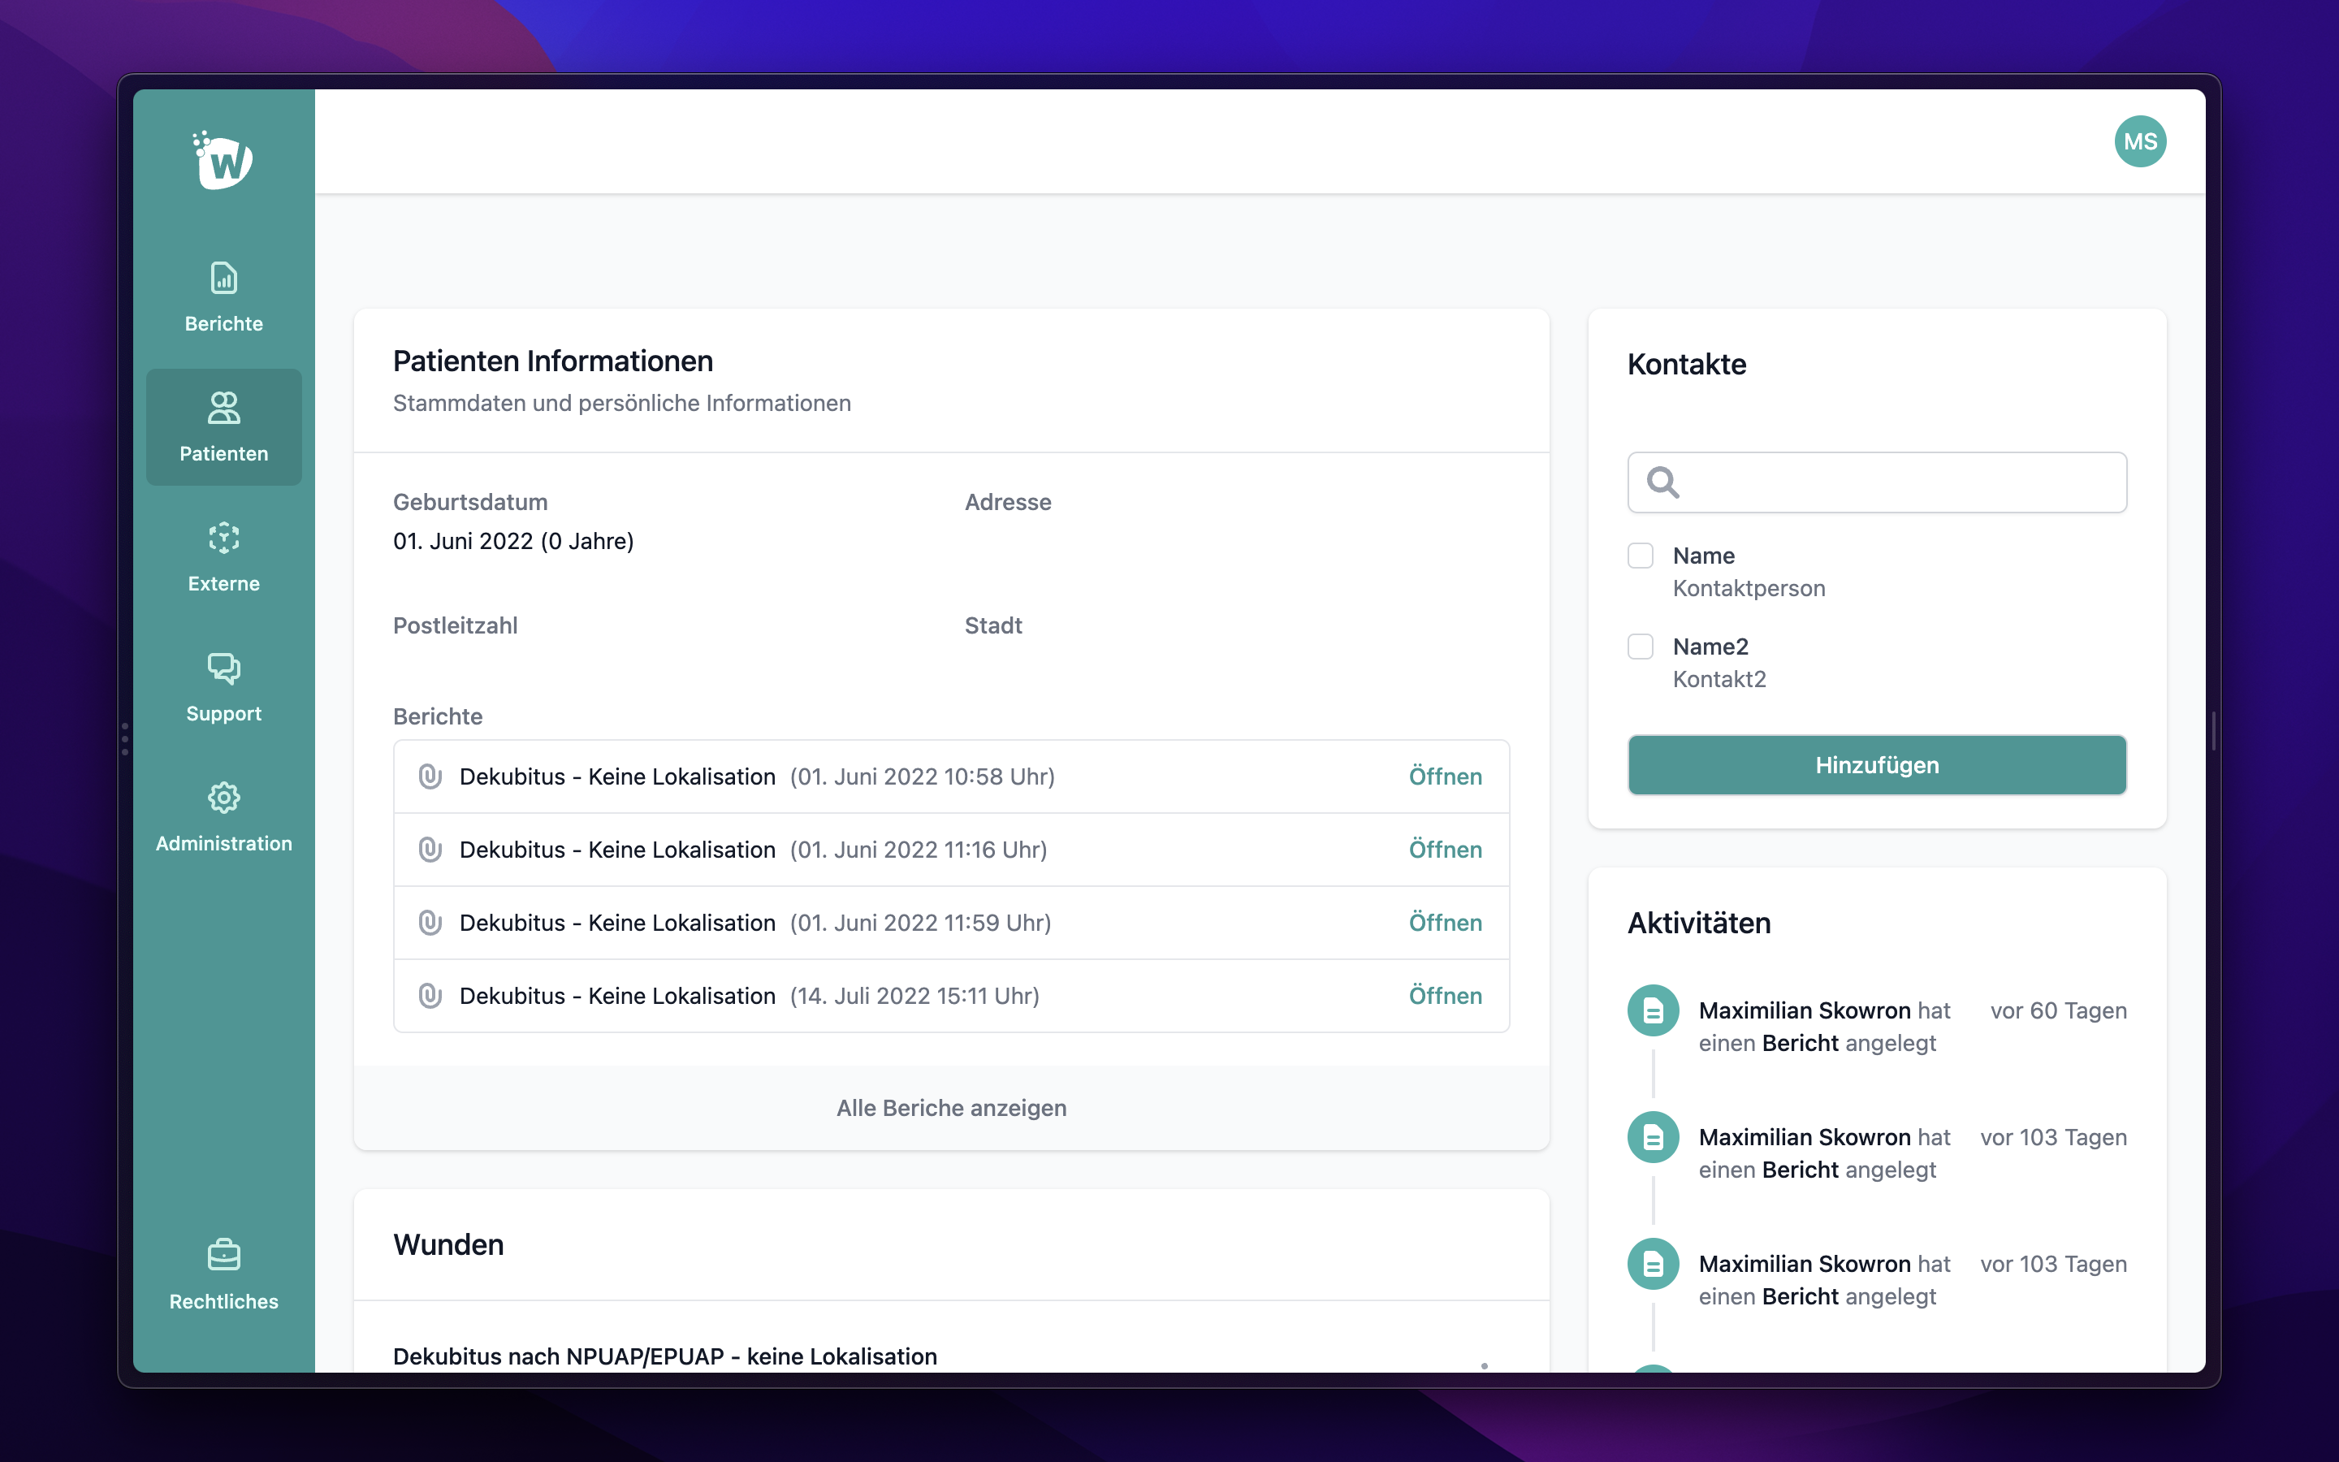The height and width of the screenshot is (1462, 2339).
Task: Go to Patienten menu label
Action: coord(223,453)
